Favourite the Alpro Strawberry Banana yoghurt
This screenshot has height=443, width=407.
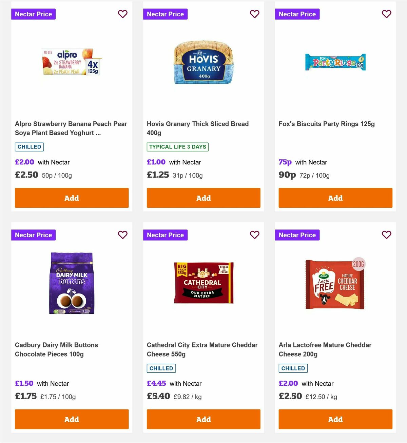[x=123, y=14]
